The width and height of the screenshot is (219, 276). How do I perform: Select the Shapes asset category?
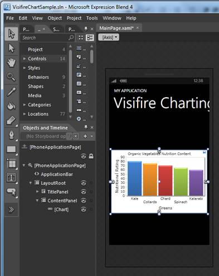[x=36, y=87]
